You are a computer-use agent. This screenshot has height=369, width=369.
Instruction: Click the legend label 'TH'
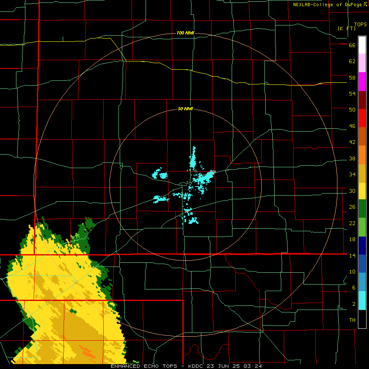pos(352,320)
